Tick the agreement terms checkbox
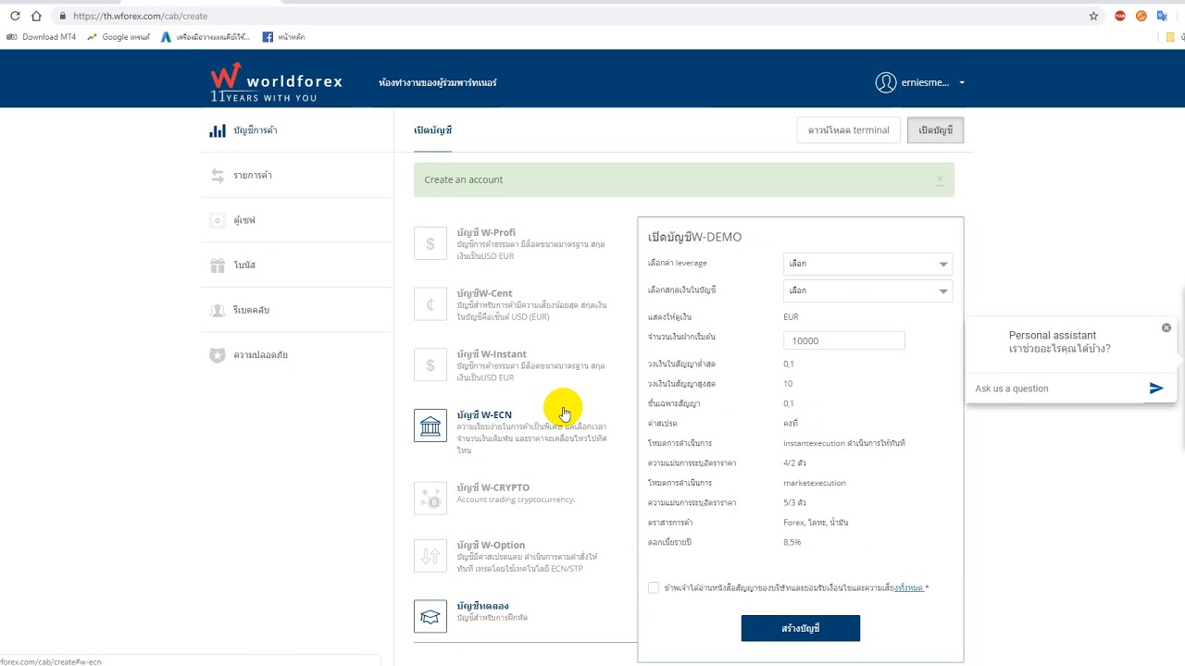 pyautogui.click(x=654, y=587)
